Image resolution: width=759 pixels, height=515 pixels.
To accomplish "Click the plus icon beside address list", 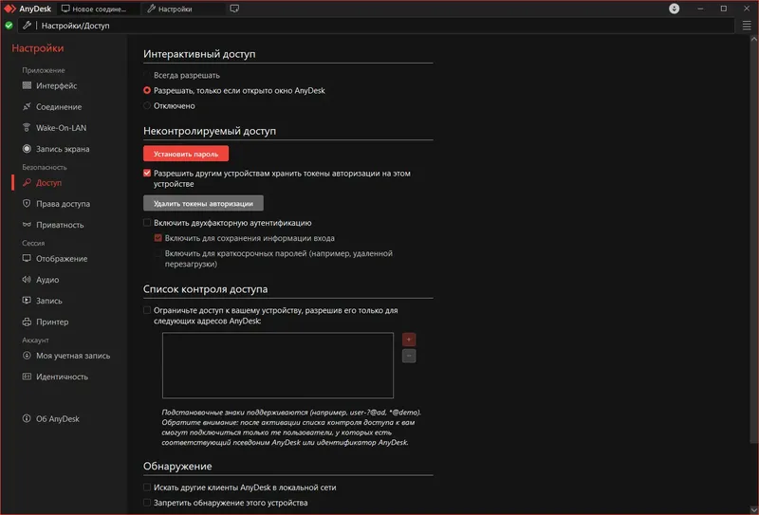I will 409,340.
